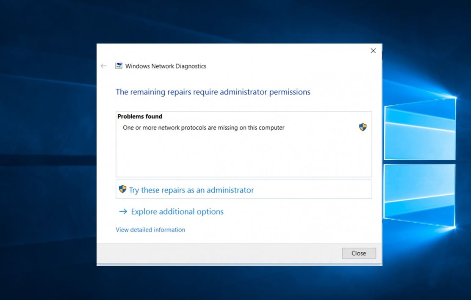Viewport: 471px width, 300px height.
Task: Click the back arrow in the dialog header
Action: (x=103, y=66)
